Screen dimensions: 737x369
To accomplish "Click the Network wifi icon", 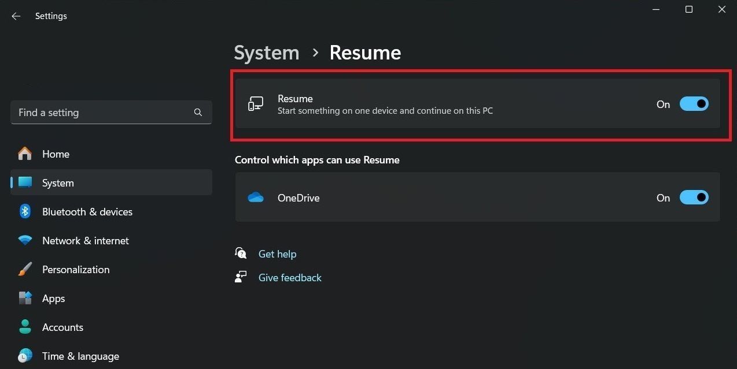I will (x=25, y=240).
